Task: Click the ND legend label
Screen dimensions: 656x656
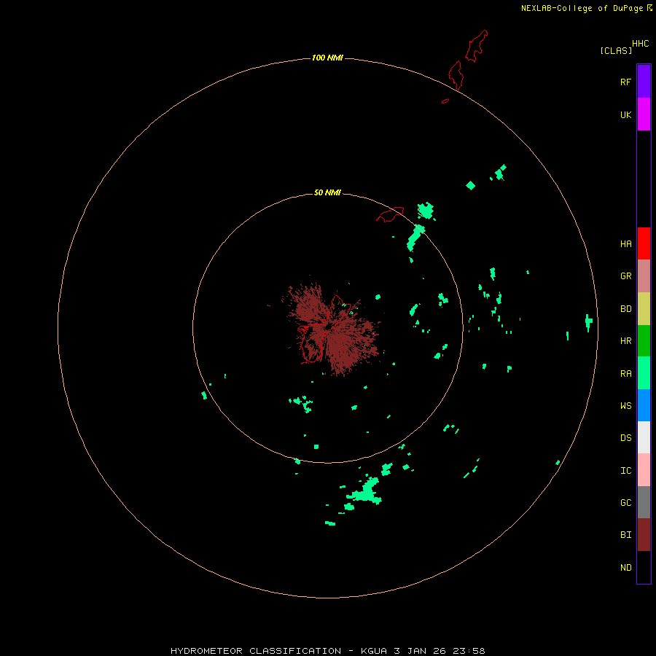Action: 625,568
